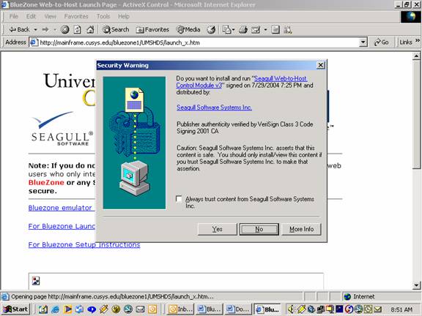Open the For Bluezone Launch link
Screen dimensions: 422x316
pos(62,226)
